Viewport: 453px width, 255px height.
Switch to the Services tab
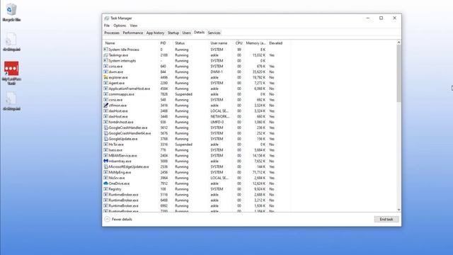coord(214,33)
